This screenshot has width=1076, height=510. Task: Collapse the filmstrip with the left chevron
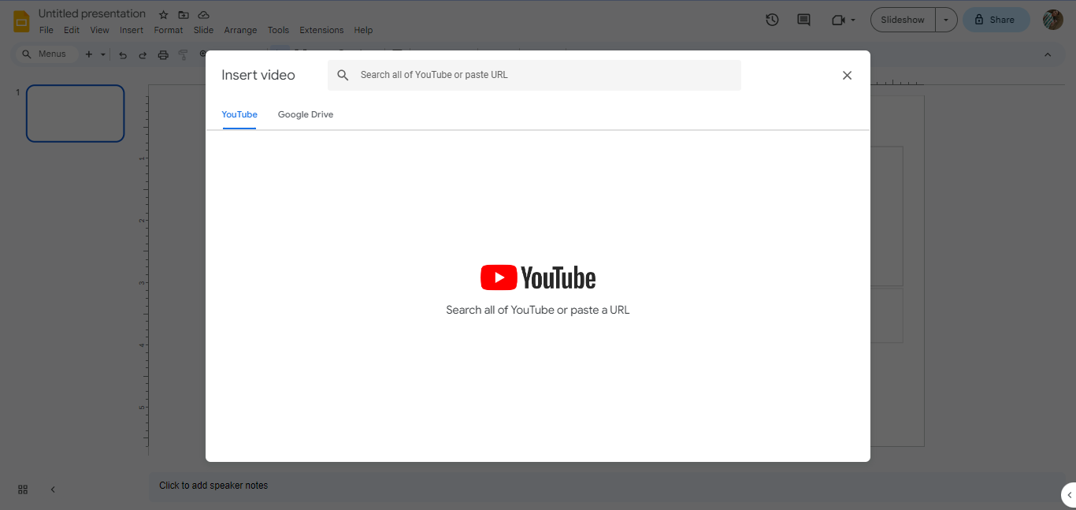53,490
